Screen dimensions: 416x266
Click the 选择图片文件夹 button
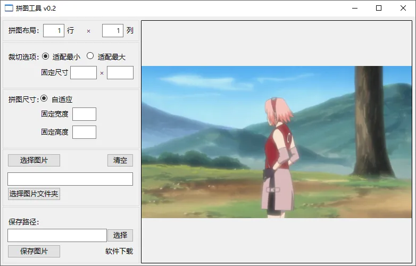click(34, 194)
